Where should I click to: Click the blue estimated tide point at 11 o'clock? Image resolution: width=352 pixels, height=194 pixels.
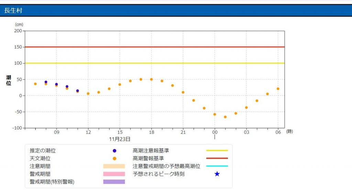click(x=77, y=91)
